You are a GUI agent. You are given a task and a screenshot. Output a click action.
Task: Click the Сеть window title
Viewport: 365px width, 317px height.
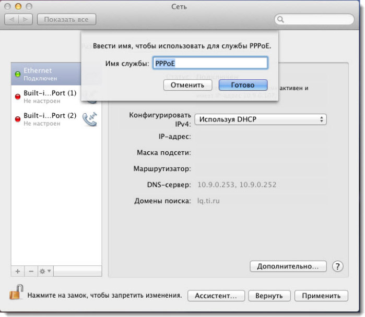[x=179, y=6]
